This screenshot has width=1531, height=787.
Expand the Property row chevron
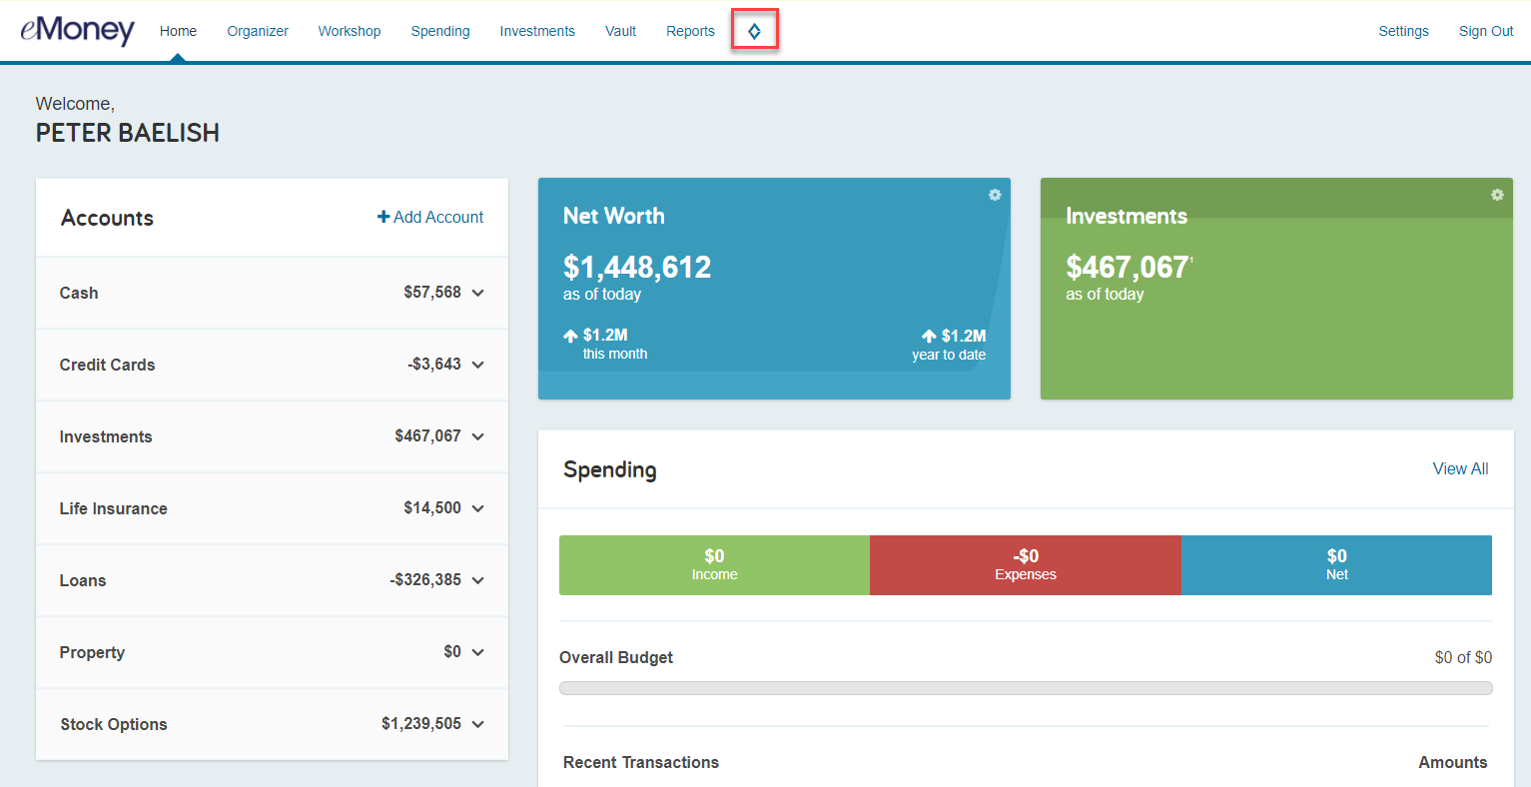(x=478, y=652)
